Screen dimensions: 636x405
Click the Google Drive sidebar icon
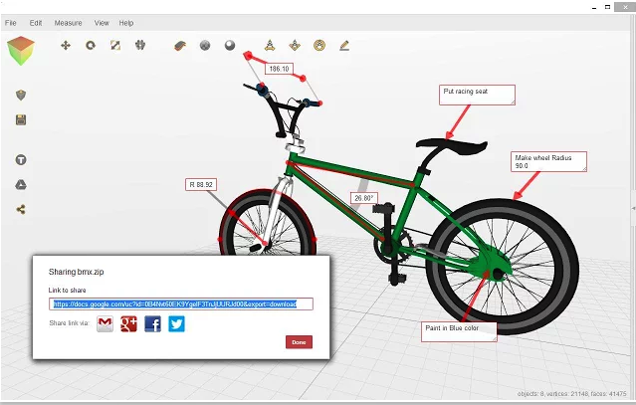pos(21,185)
